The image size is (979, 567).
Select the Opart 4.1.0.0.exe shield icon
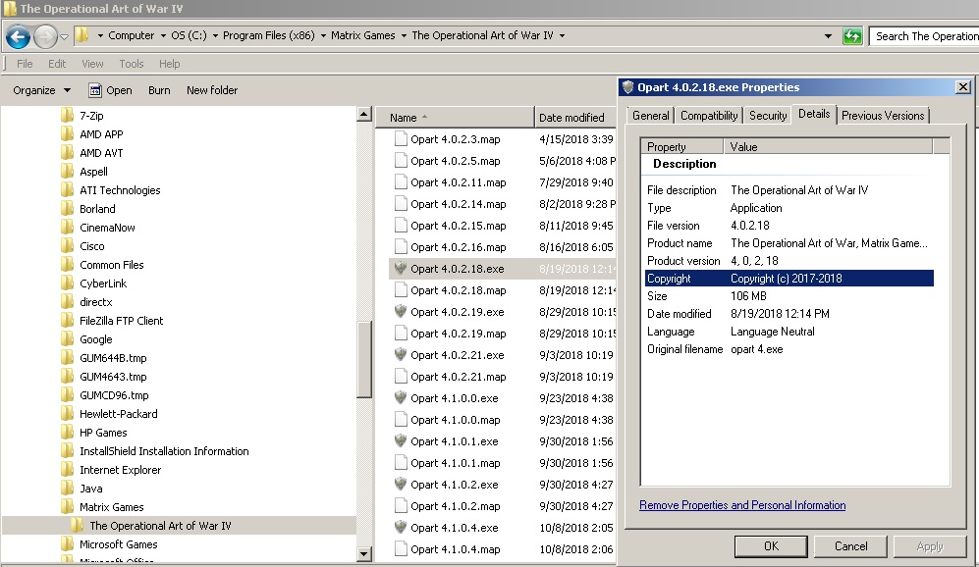click(x=401, y=397)
